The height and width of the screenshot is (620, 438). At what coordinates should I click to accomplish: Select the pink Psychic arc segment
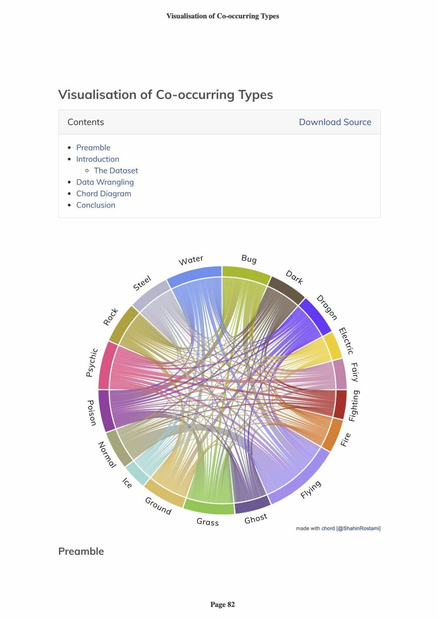pyautogui.click(x=105, y=365)
